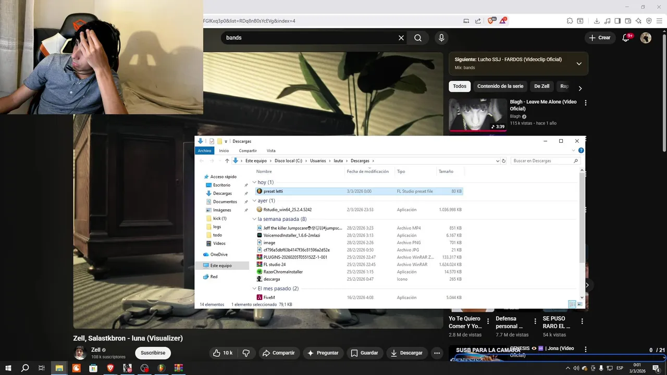This screenshot has width=667, height=375.
Task: Click the share page icon in address bar
Action: [478, 21]
